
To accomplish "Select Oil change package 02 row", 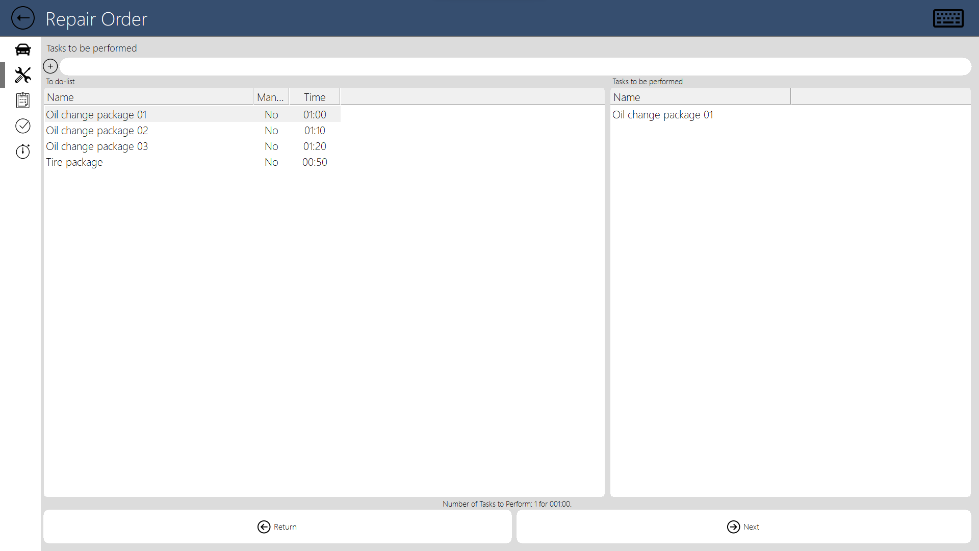I will click(97, 131).
